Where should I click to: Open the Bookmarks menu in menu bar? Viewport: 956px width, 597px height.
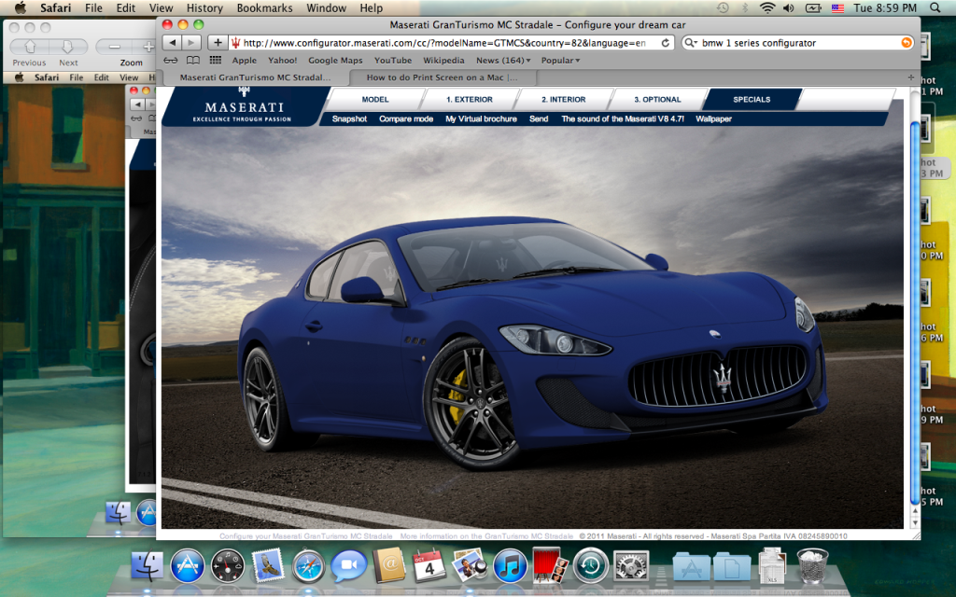(264, 7)
